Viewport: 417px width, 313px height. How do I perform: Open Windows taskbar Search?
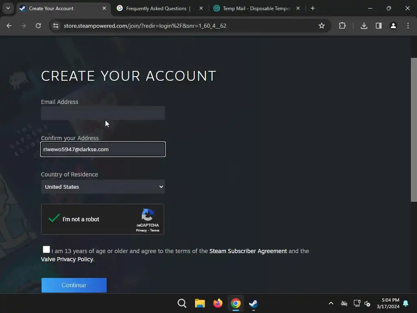tap(182, 303)
